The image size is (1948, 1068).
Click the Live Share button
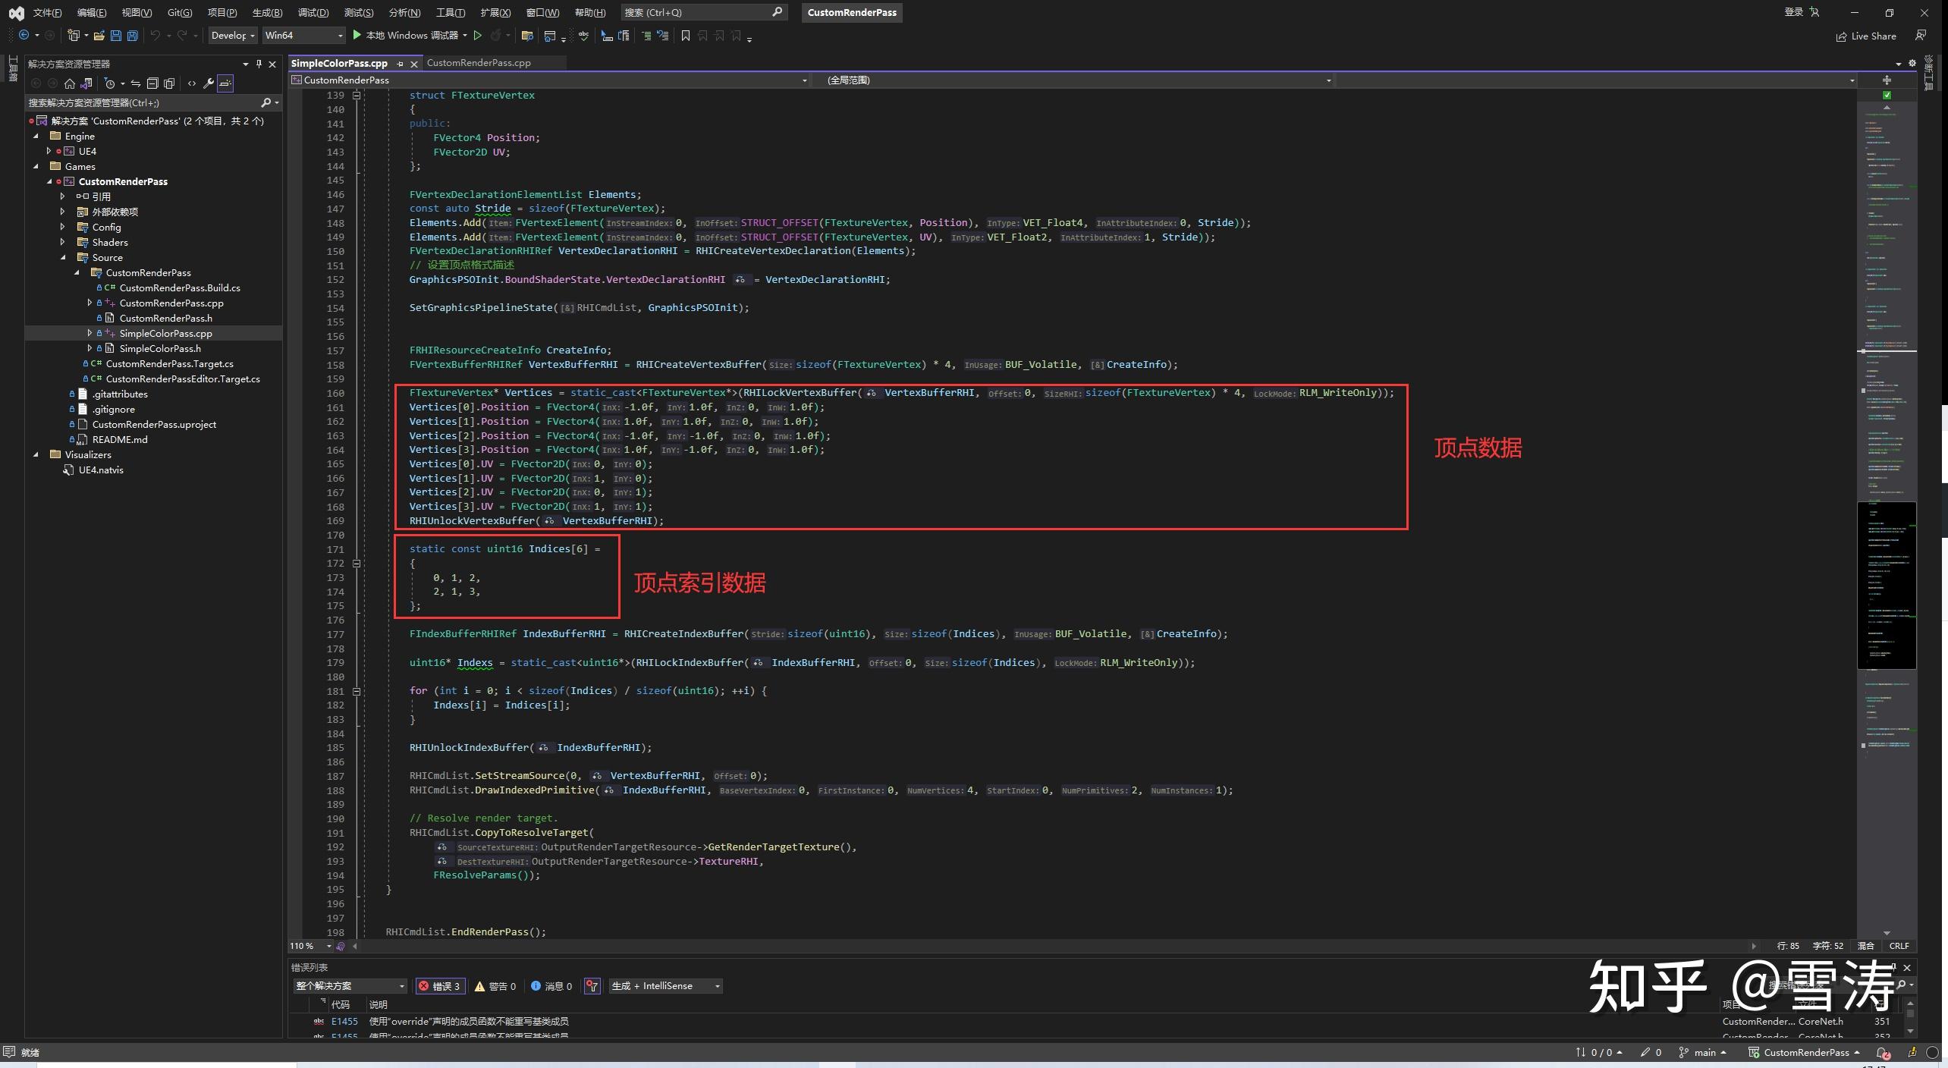(1867, 36)
